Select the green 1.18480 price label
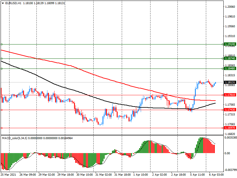The width and height of the screenshot is (237, 178). click(230, 69)
